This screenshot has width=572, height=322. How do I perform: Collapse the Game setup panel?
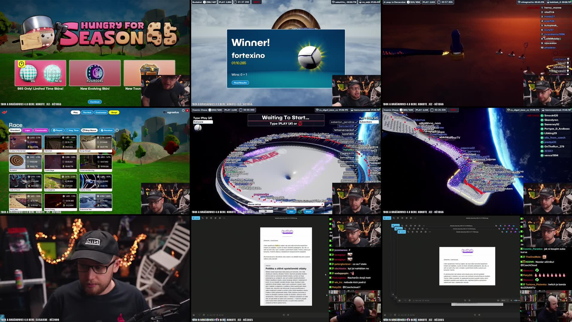click(322, 204)
